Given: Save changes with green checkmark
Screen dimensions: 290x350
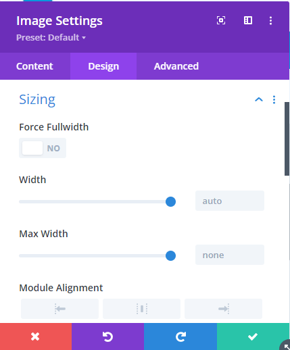Looking at the screenshot, I should coord(253,336).
